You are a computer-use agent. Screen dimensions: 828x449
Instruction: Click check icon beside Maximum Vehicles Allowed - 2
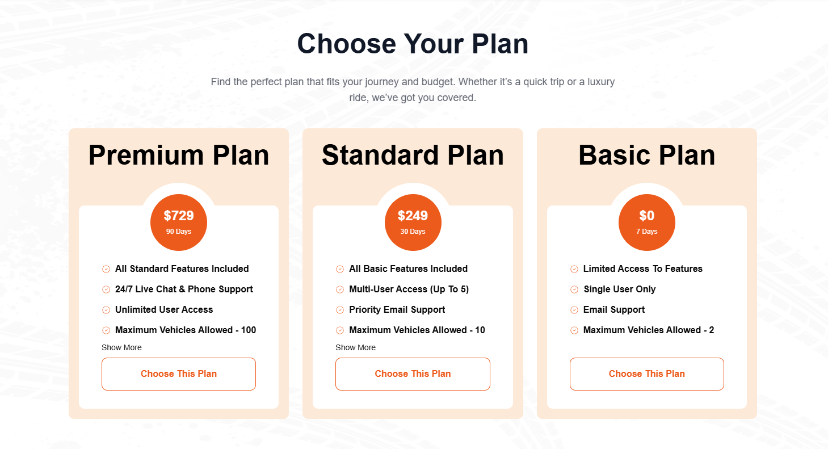[574, 330]
